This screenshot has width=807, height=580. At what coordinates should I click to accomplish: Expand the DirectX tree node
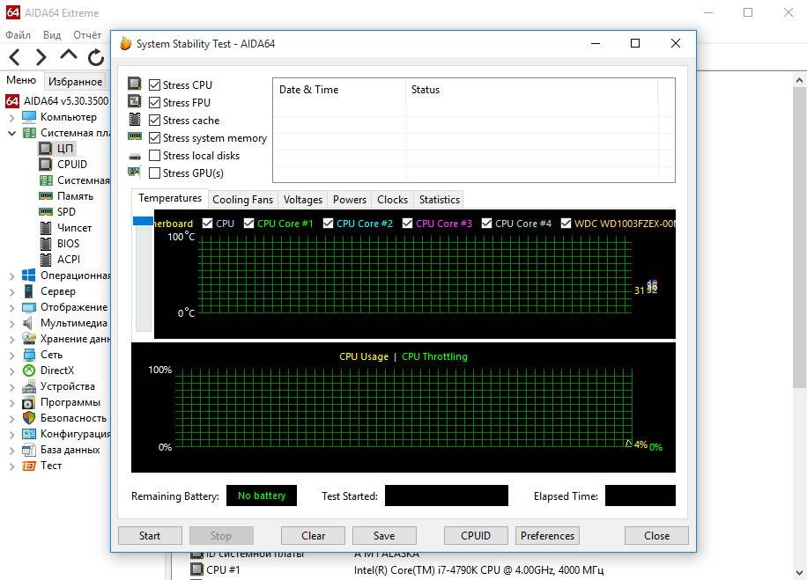point(11,371)
